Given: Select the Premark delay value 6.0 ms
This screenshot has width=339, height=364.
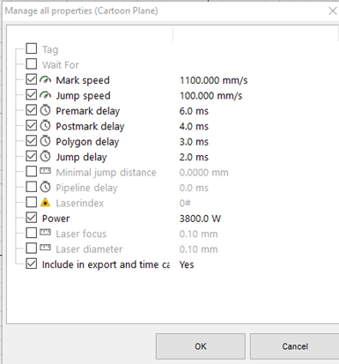Looking at the screenshot, I should (x=194, y=111).
